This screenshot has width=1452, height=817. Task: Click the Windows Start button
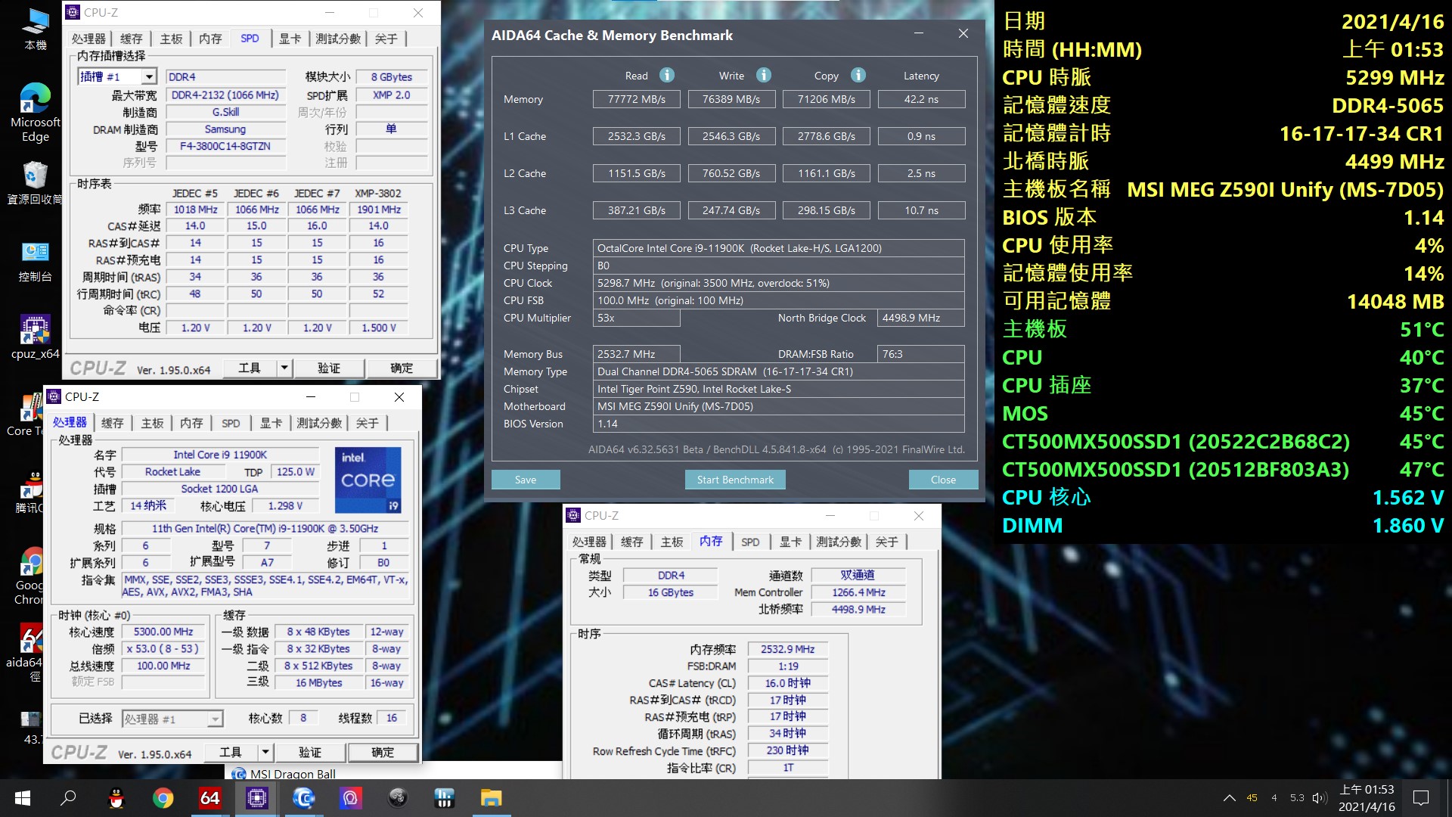(x=23, y=798)
